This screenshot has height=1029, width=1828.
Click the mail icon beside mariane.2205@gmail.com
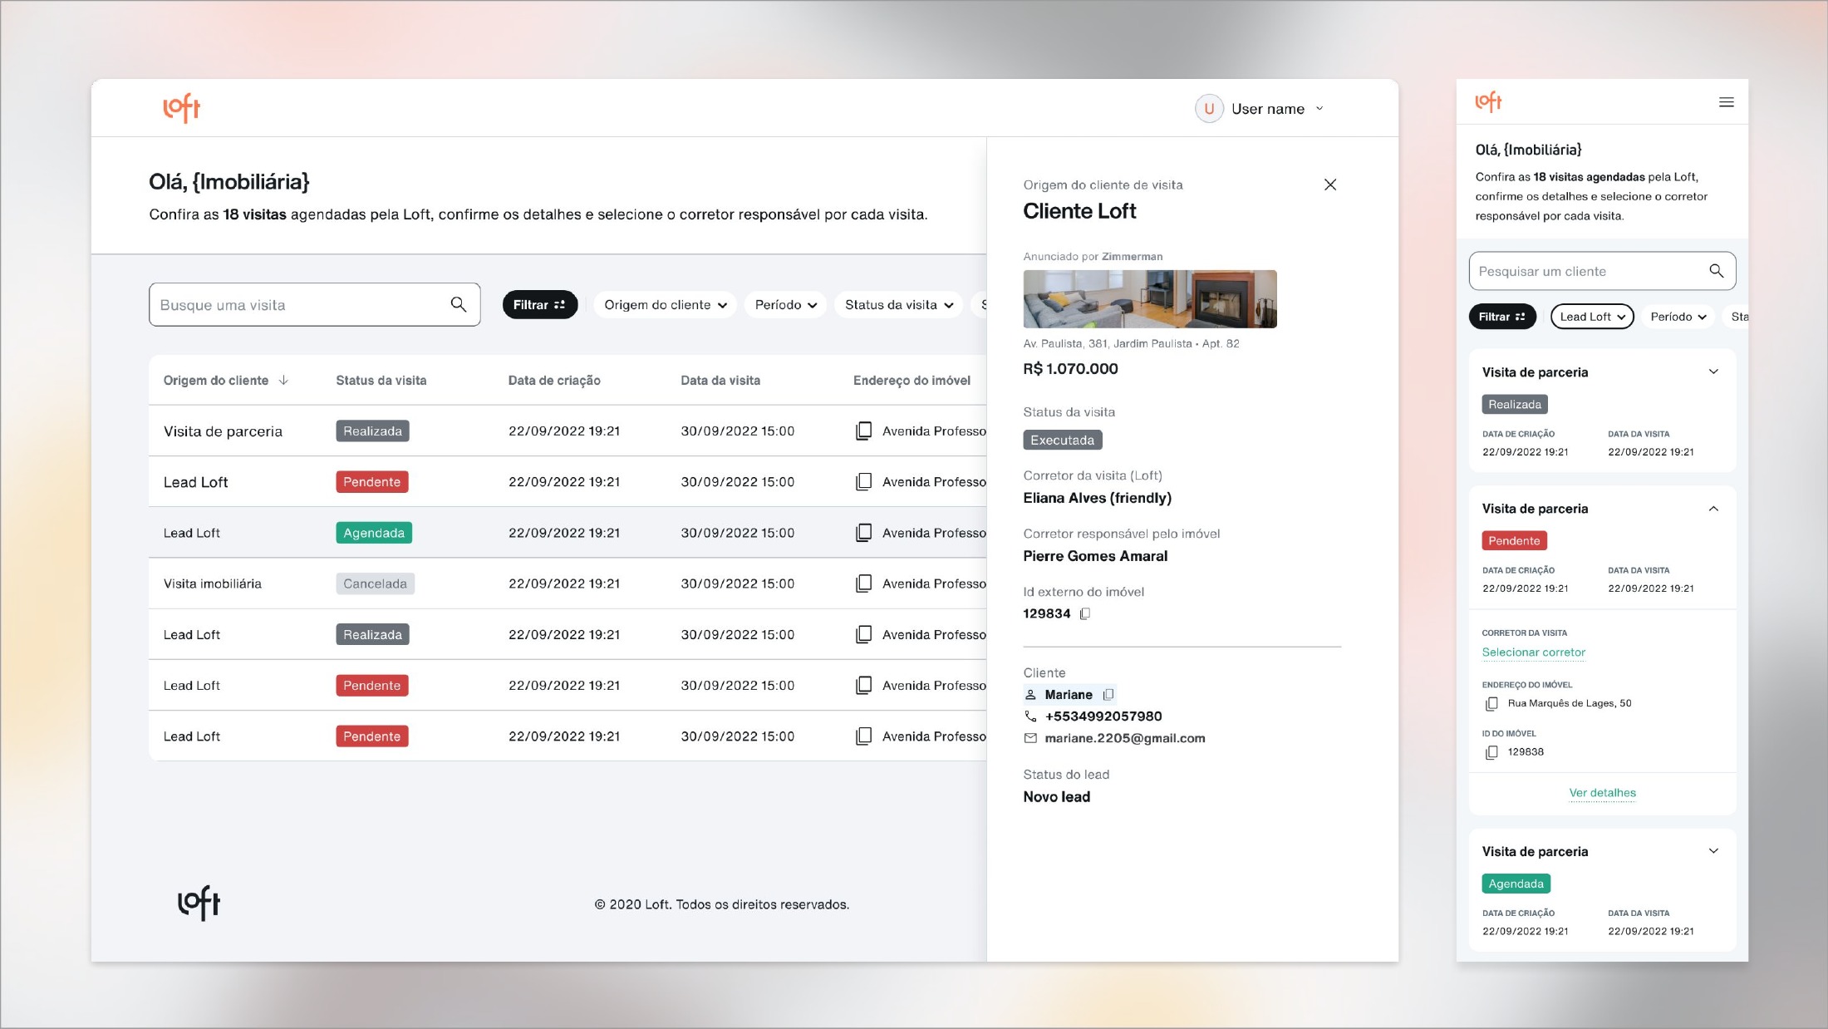point(1030,738)
